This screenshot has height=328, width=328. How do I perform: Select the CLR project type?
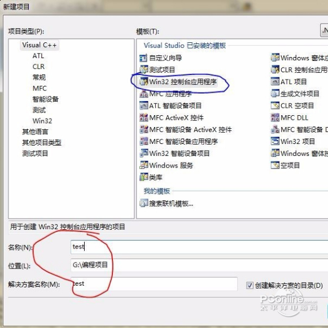click(x=38, y=67)
